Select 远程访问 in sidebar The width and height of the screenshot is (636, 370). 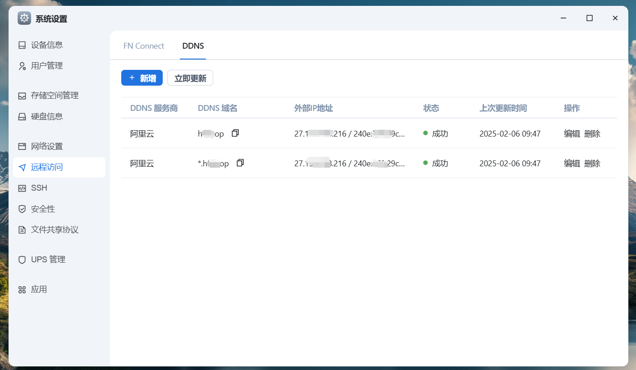pyautogui.click(x=59, y=167)
